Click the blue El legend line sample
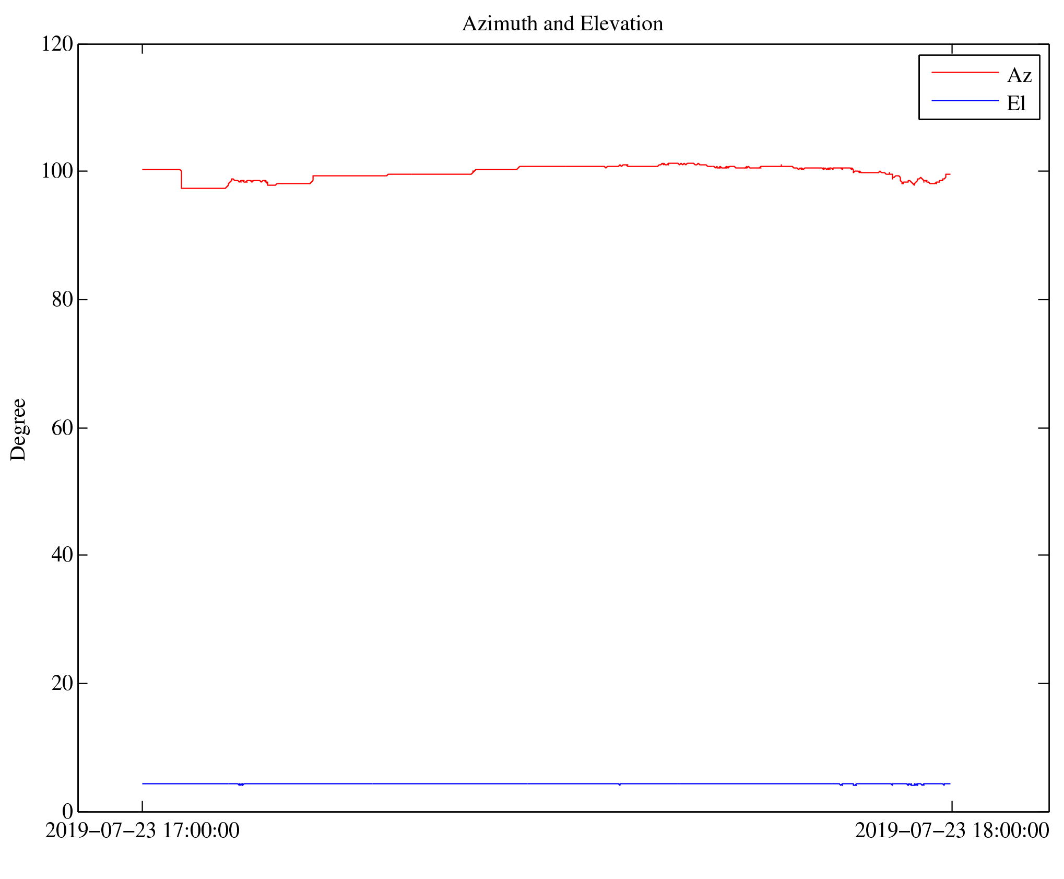This screenshot has width=1064, height=879. pos(964,100)
